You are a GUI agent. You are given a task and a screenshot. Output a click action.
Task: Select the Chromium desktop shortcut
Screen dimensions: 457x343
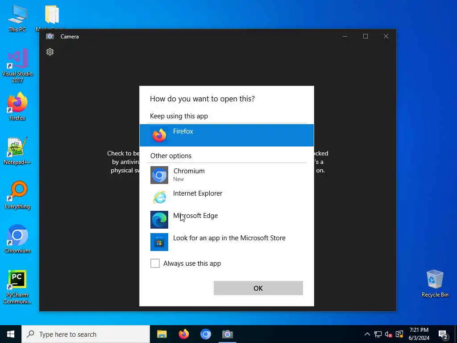[x=17, y=239]
